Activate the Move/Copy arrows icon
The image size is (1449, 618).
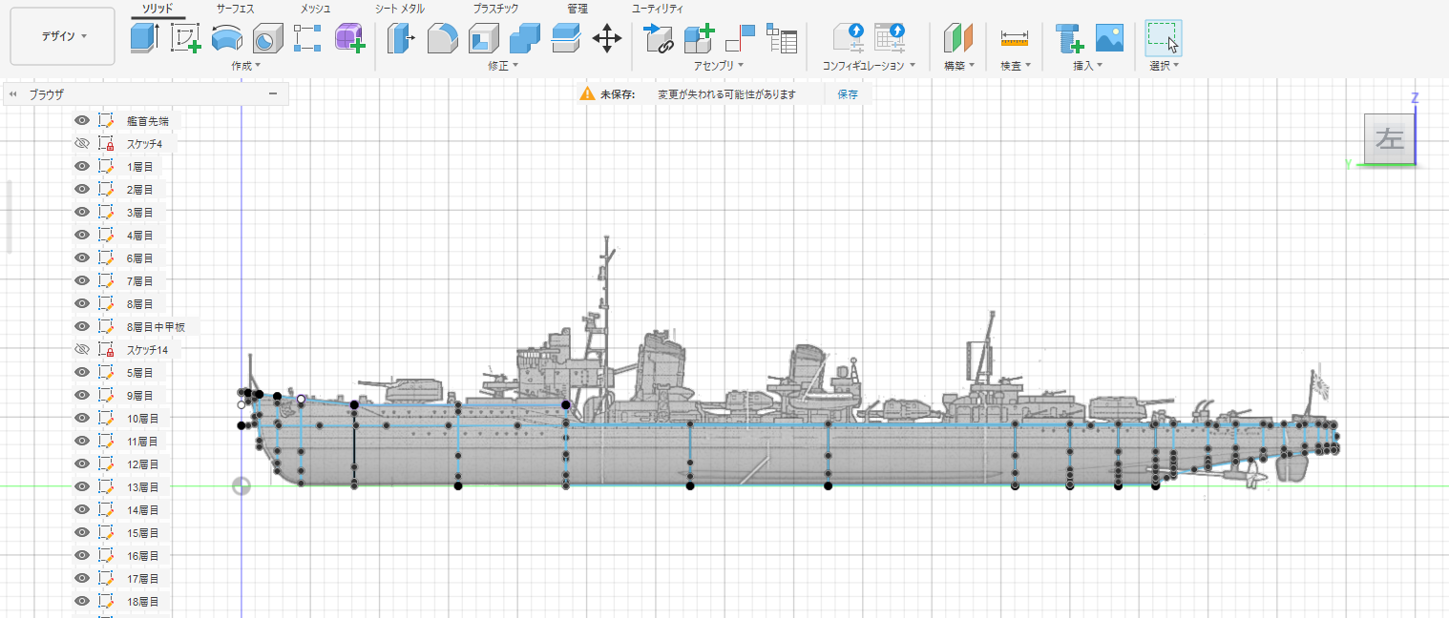(606, 38)
